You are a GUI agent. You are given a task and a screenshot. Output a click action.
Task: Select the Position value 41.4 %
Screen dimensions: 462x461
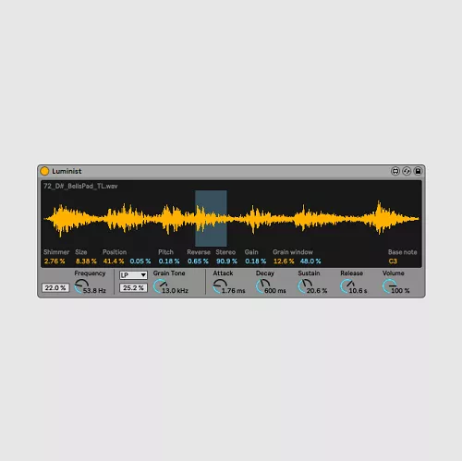tap(114, 261)
